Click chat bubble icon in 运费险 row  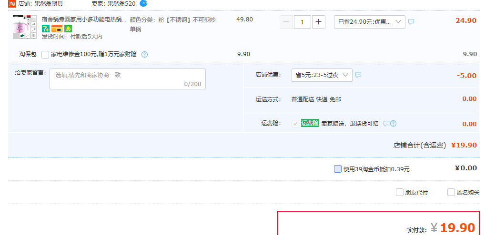click(x=386, y=124)
